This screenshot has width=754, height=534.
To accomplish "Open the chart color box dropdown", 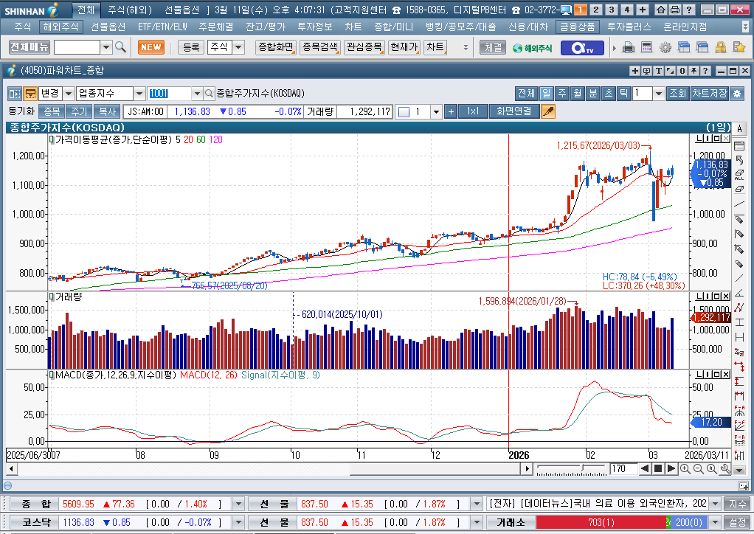I will click(436, 111).
